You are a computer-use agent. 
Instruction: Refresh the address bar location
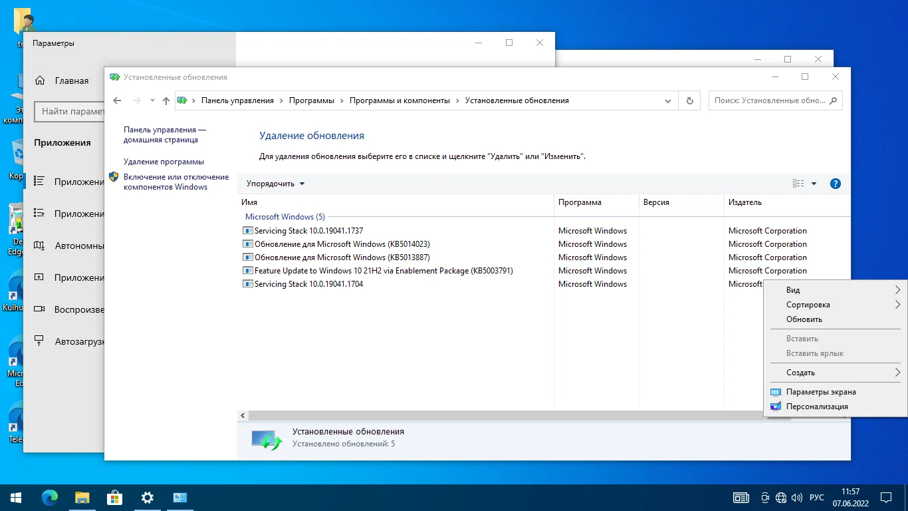pos(689,100)
